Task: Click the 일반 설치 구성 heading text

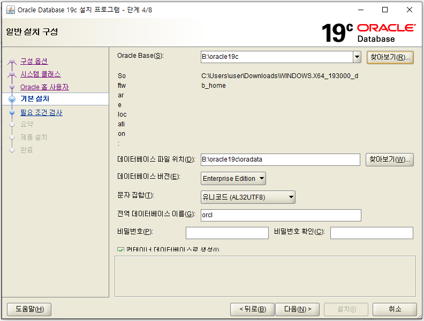Action: pyautogui.click(x=32, y=32)
